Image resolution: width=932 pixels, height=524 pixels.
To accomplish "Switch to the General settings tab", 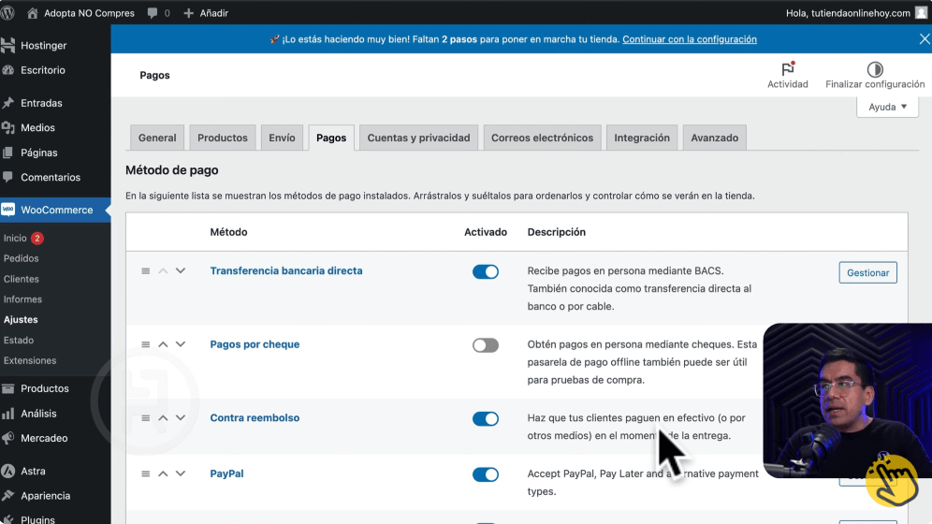I will (157, 138).
